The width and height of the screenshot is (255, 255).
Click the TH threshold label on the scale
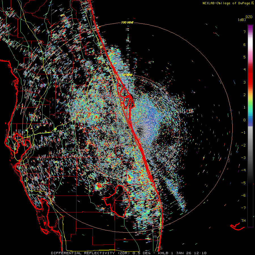(x=243, y=221)
